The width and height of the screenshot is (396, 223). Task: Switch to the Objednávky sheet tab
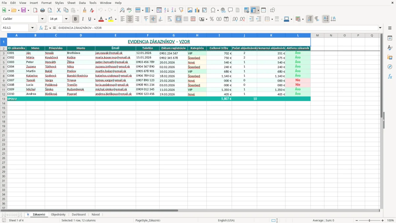pyautogui.click(x=58, y=214)
